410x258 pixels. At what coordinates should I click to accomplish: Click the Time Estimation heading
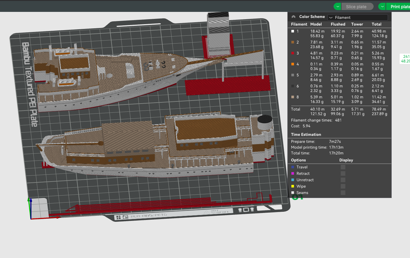(x=306, y=134)
